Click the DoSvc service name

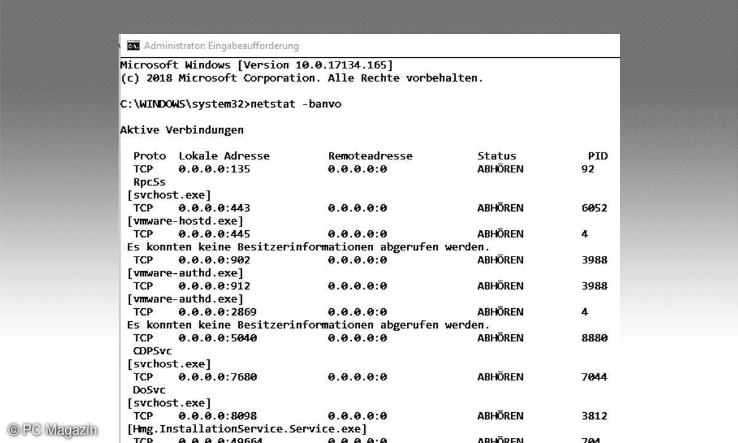pos(149,389)
